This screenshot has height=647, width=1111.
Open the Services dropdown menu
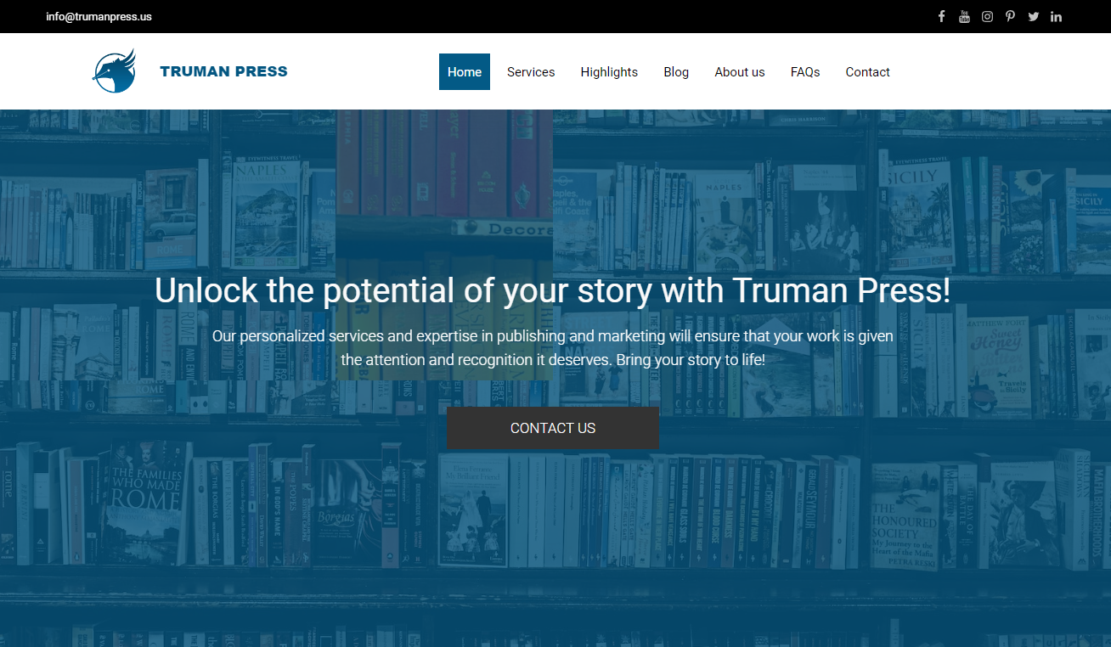[530, 71]
